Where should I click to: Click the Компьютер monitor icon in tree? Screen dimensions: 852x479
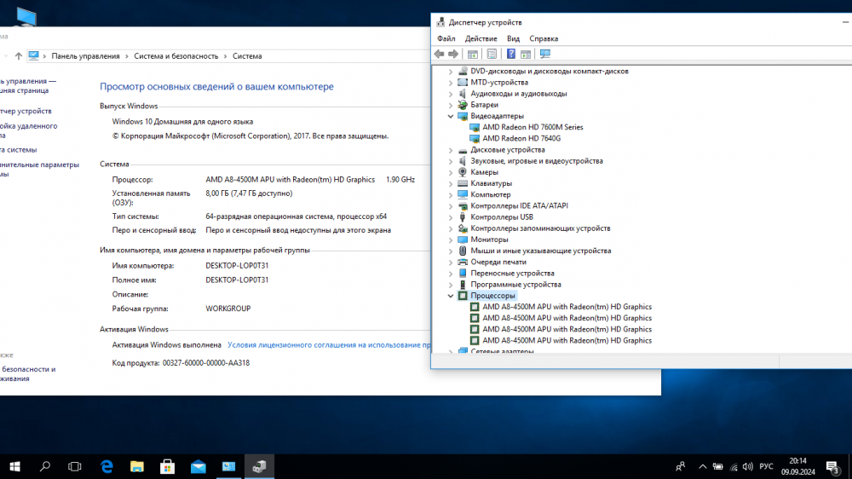click(463, 194)
